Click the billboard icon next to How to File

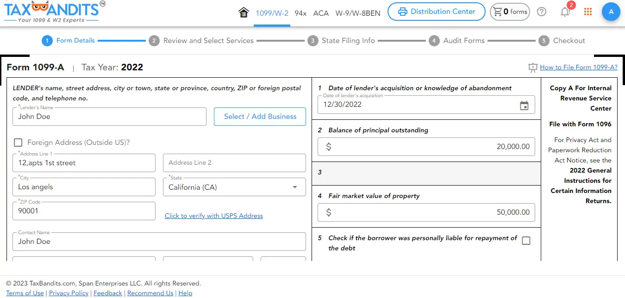click(x=532, y=67)
